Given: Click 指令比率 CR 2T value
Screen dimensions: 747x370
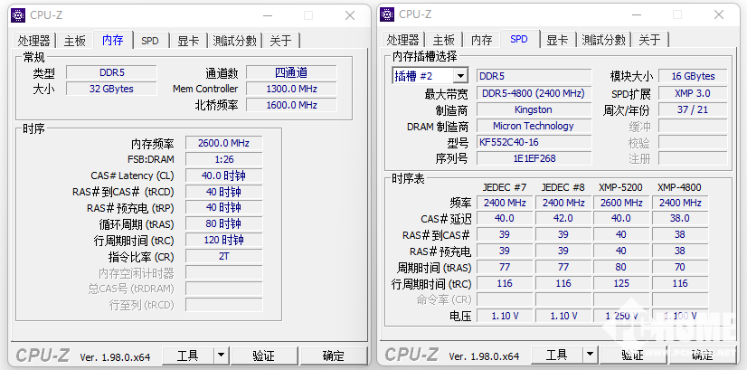Looking at the screenshot, I should coord(224,256).
